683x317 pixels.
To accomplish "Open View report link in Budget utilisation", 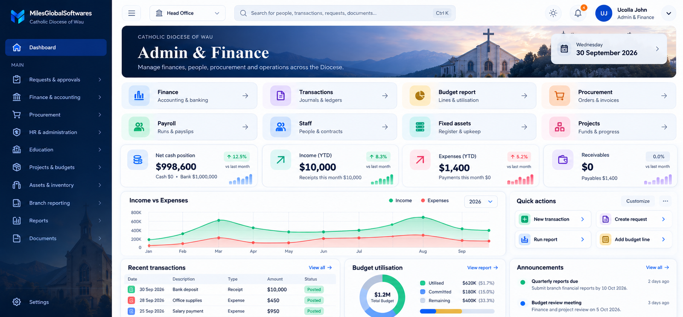I will [x=482, y=268].
